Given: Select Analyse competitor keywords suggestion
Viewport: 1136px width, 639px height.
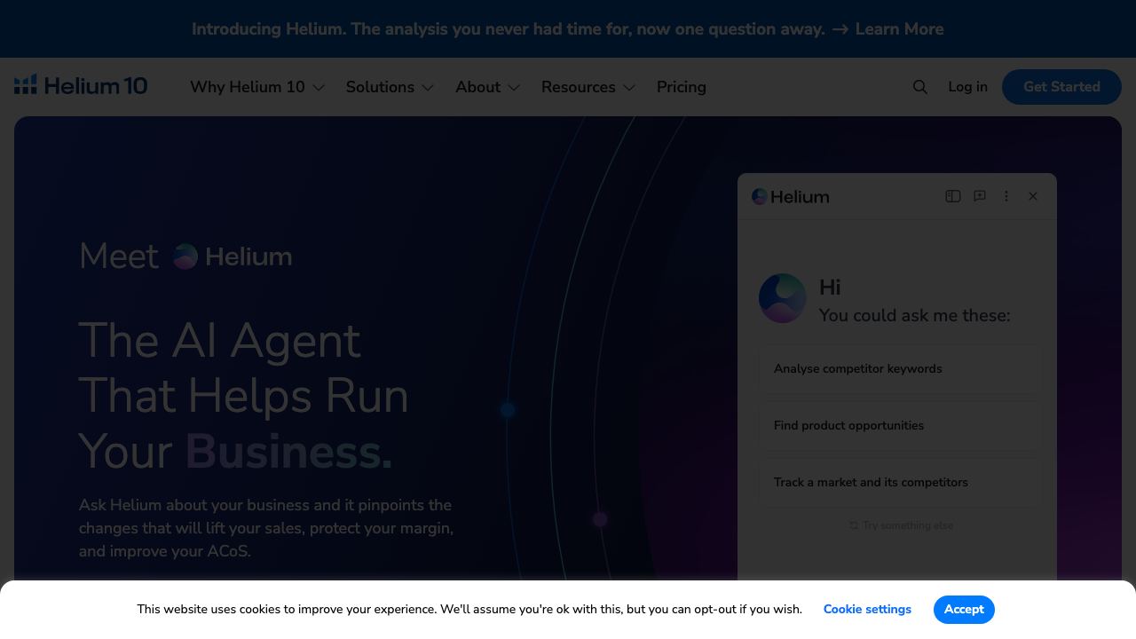Looking at the screenshot, I should (x=901, y=369).
